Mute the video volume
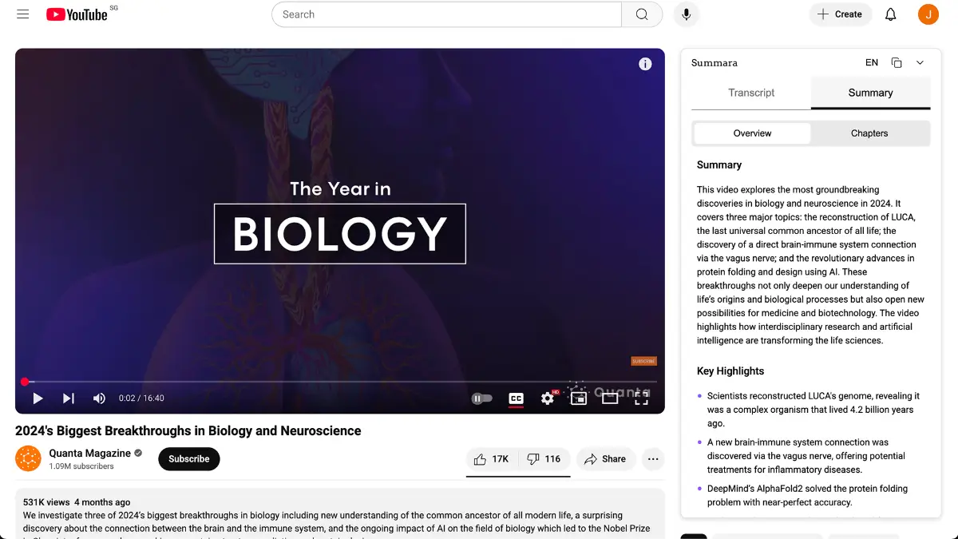Screen dimensions: 958x539 (x=99, y=398)
